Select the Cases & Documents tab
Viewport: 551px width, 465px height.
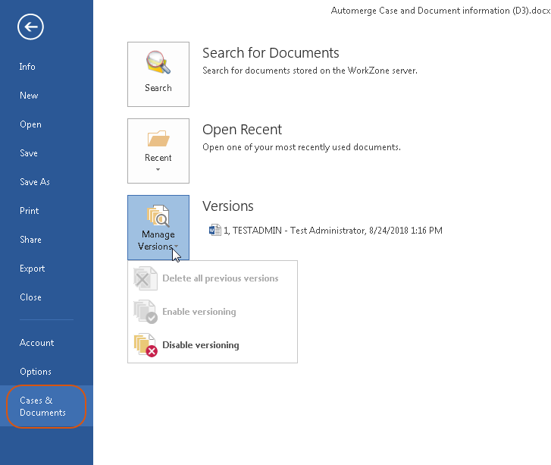(x=42, y=407)
